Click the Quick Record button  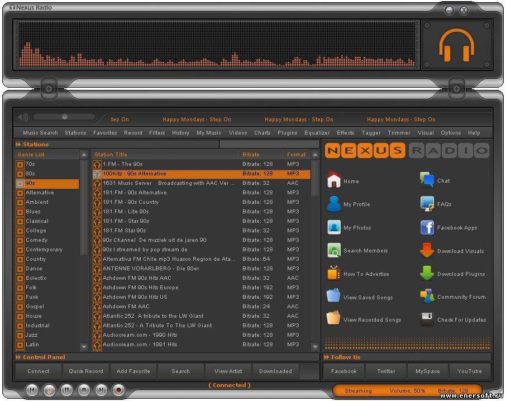click(x=86, y=371)
